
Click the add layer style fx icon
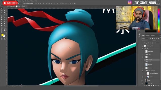(147, 85)
